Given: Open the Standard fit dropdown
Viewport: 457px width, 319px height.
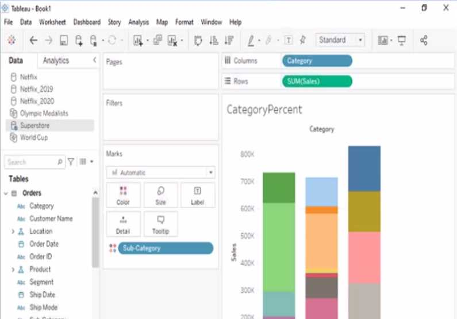Looking at the screenshot, I should coord(340,40).
